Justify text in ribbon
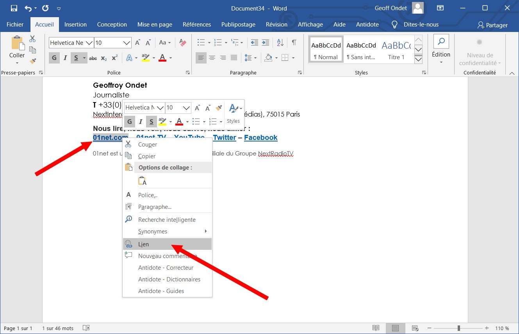The image size is (519, 334). (234, 58)
